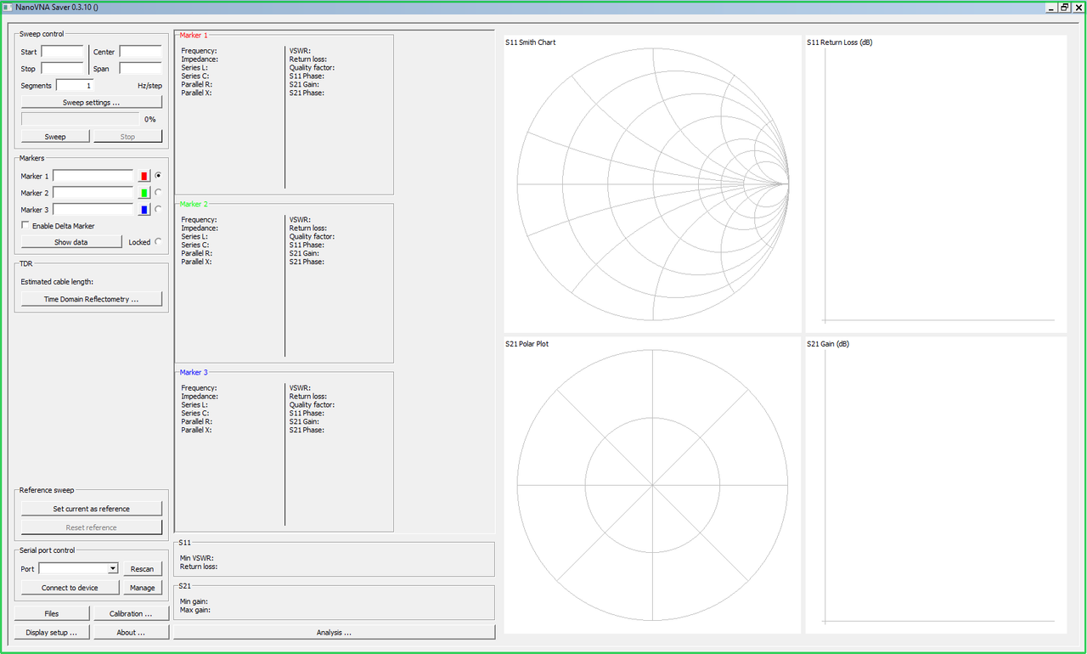The width and height of the screenshot is (1087, 654).
Task: Open Display setup dialog
Action: pyautogui.click(x=52, y=632)
